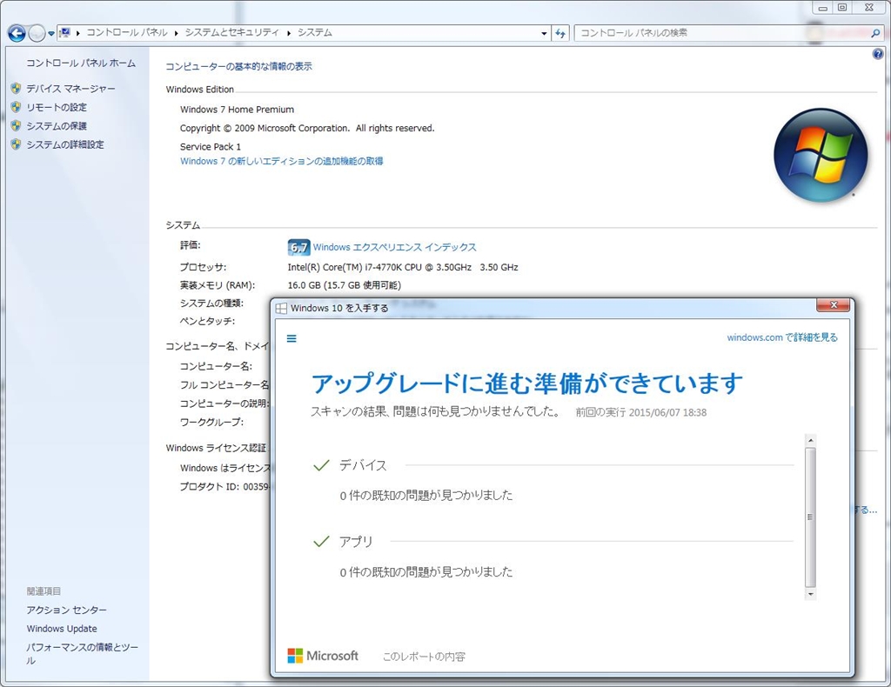Click the アップグレードに進む準備ができています heading
The image size is (891, 687).
[x=526, y=384]
